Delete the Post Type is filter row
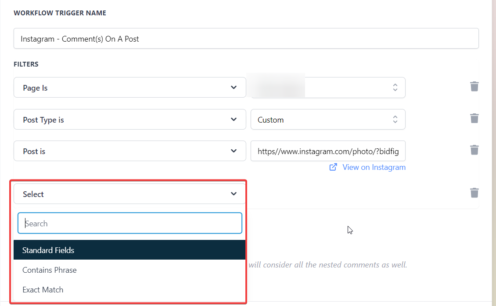496x306 pixels. (x=474, y=119)
